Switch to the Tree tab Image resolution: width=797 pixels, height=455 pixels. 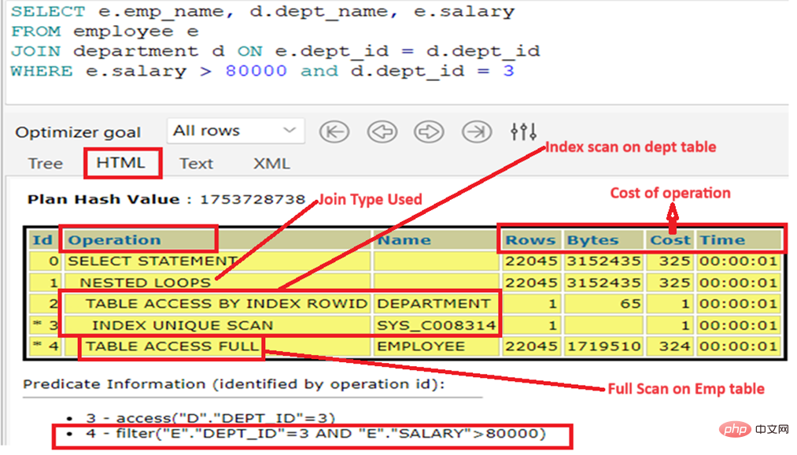(x=45, y=164)
